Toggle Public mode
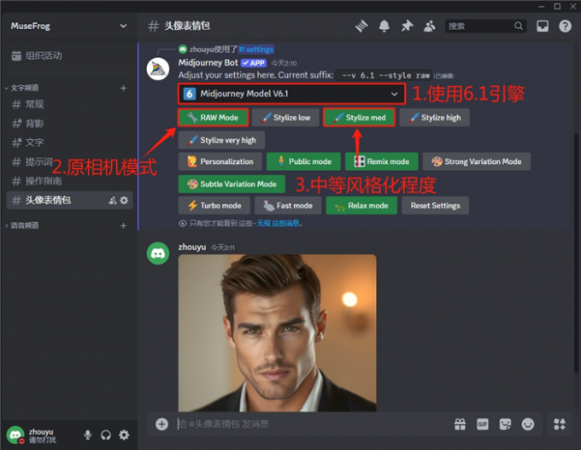Image resolution: width=581 pixels, height=450 pixels. [x=303, y=161]
